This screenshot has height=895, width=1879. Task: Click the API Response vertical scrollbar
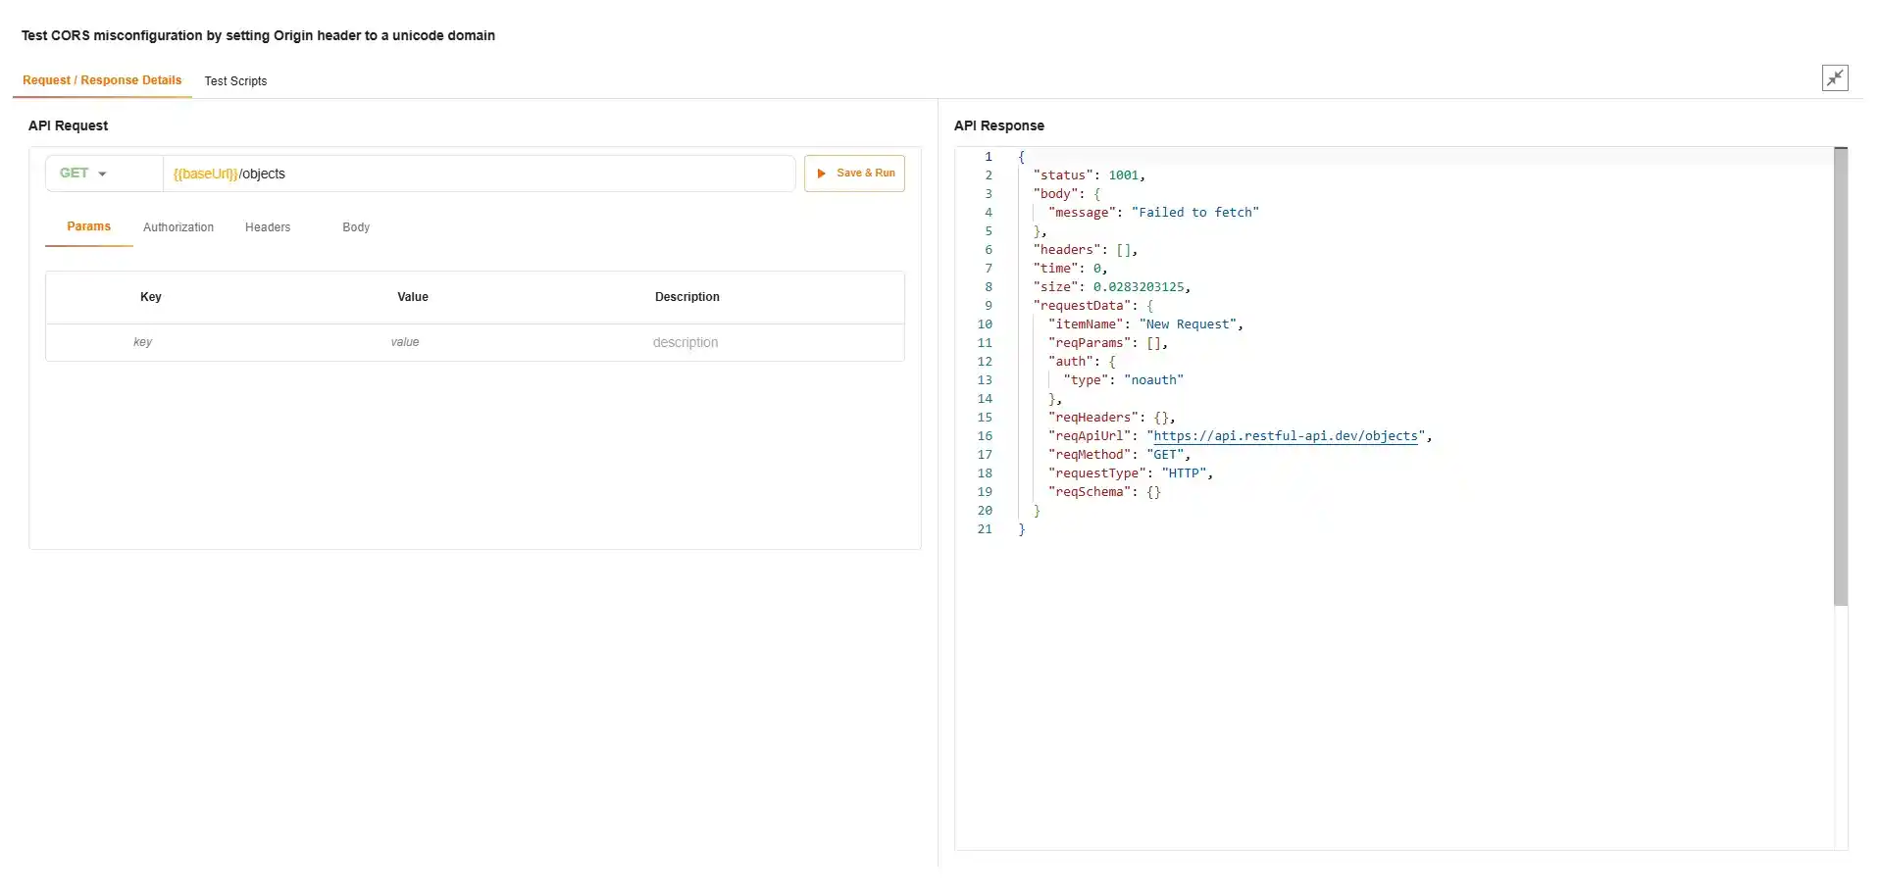1840,377
